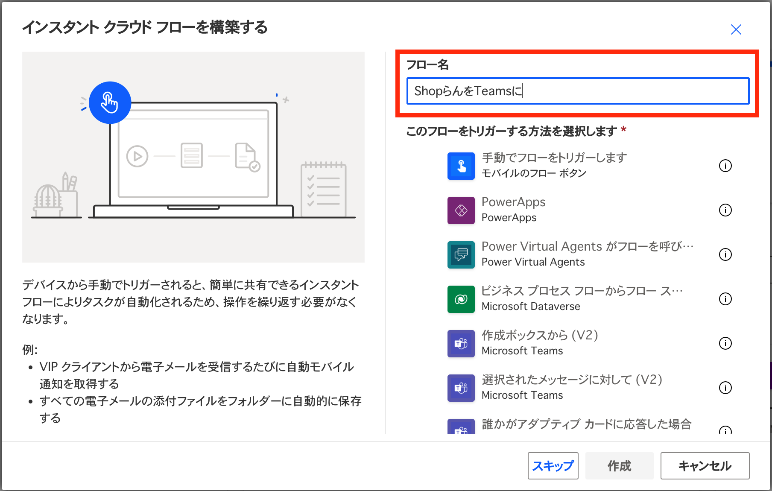Click the VIP クライアント example bullet text
Screen dimensions: 772x491
tap(197, 375)
